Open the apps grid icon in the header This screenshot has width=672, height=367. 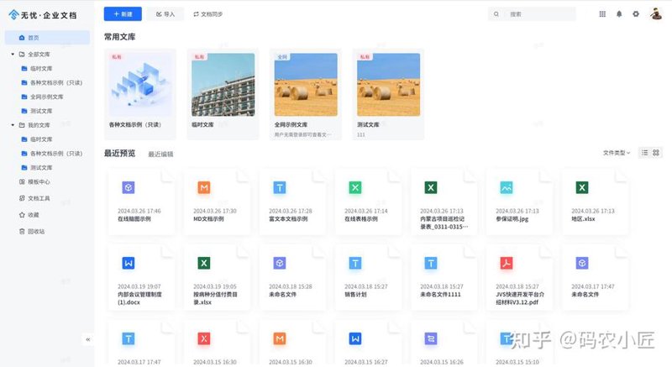(602, 14)
